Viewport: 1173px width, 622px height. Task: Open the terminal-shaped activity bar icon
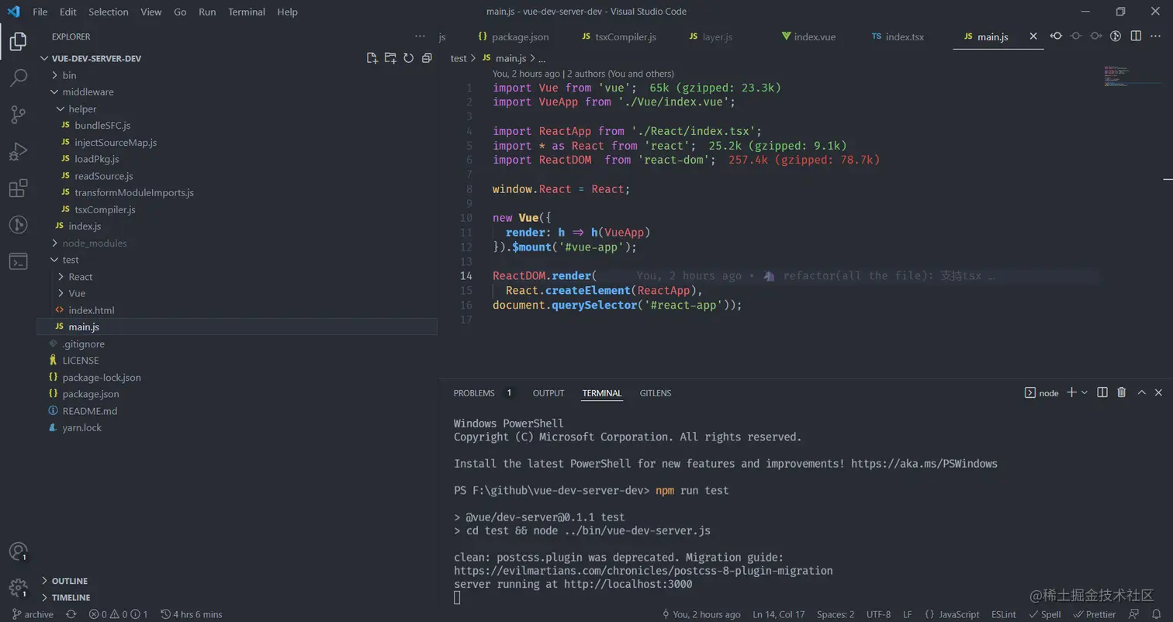click(18, 261)
